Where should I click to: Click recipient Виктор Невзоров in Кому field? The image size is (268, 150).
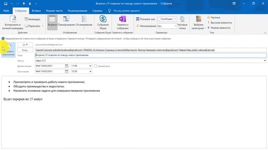[x=158, y=50]
